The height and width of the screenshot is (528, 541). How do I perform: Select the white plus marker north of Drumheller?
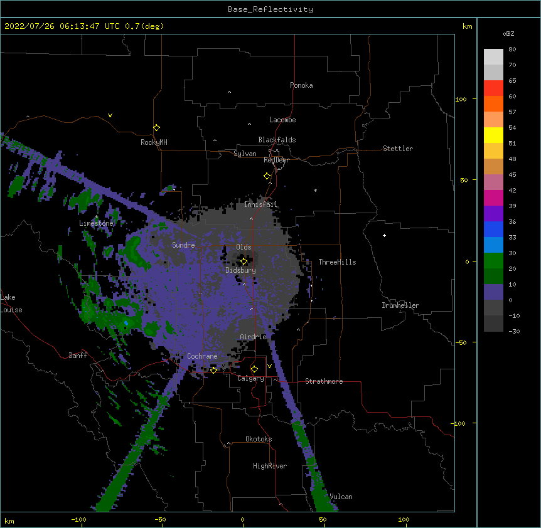pos(384,235)
